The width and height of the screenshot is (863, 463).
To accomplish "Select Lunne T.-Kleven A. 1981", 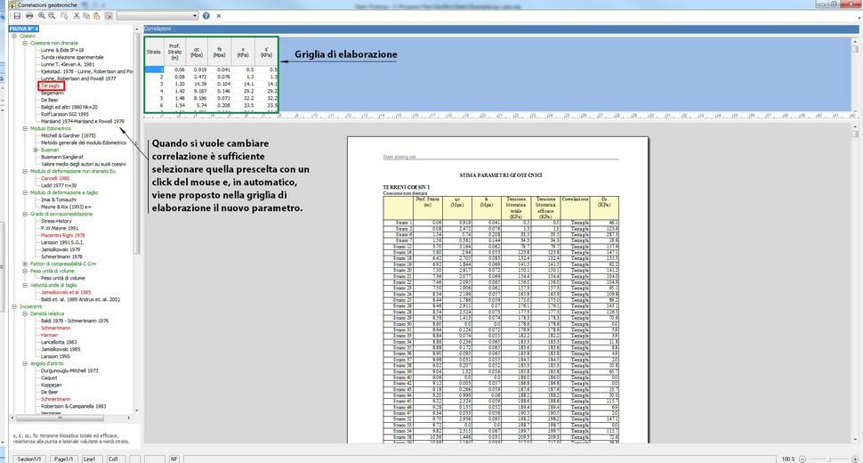I will click(x=68, y=64).
